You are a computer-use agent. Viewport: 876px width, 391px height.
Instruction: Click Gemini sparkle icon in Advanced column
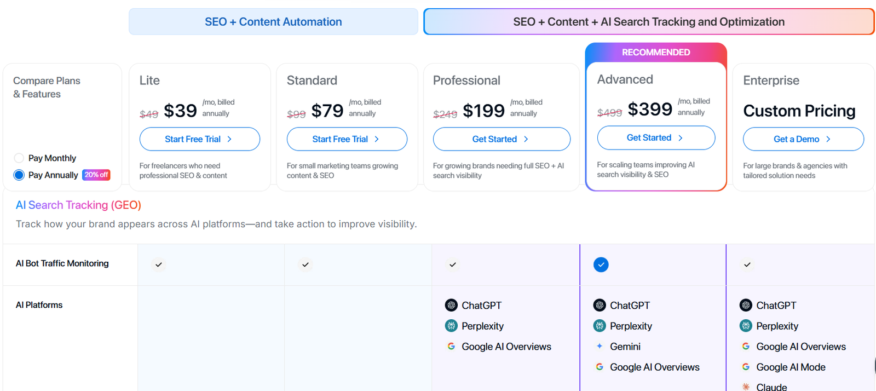pos(600,346)
